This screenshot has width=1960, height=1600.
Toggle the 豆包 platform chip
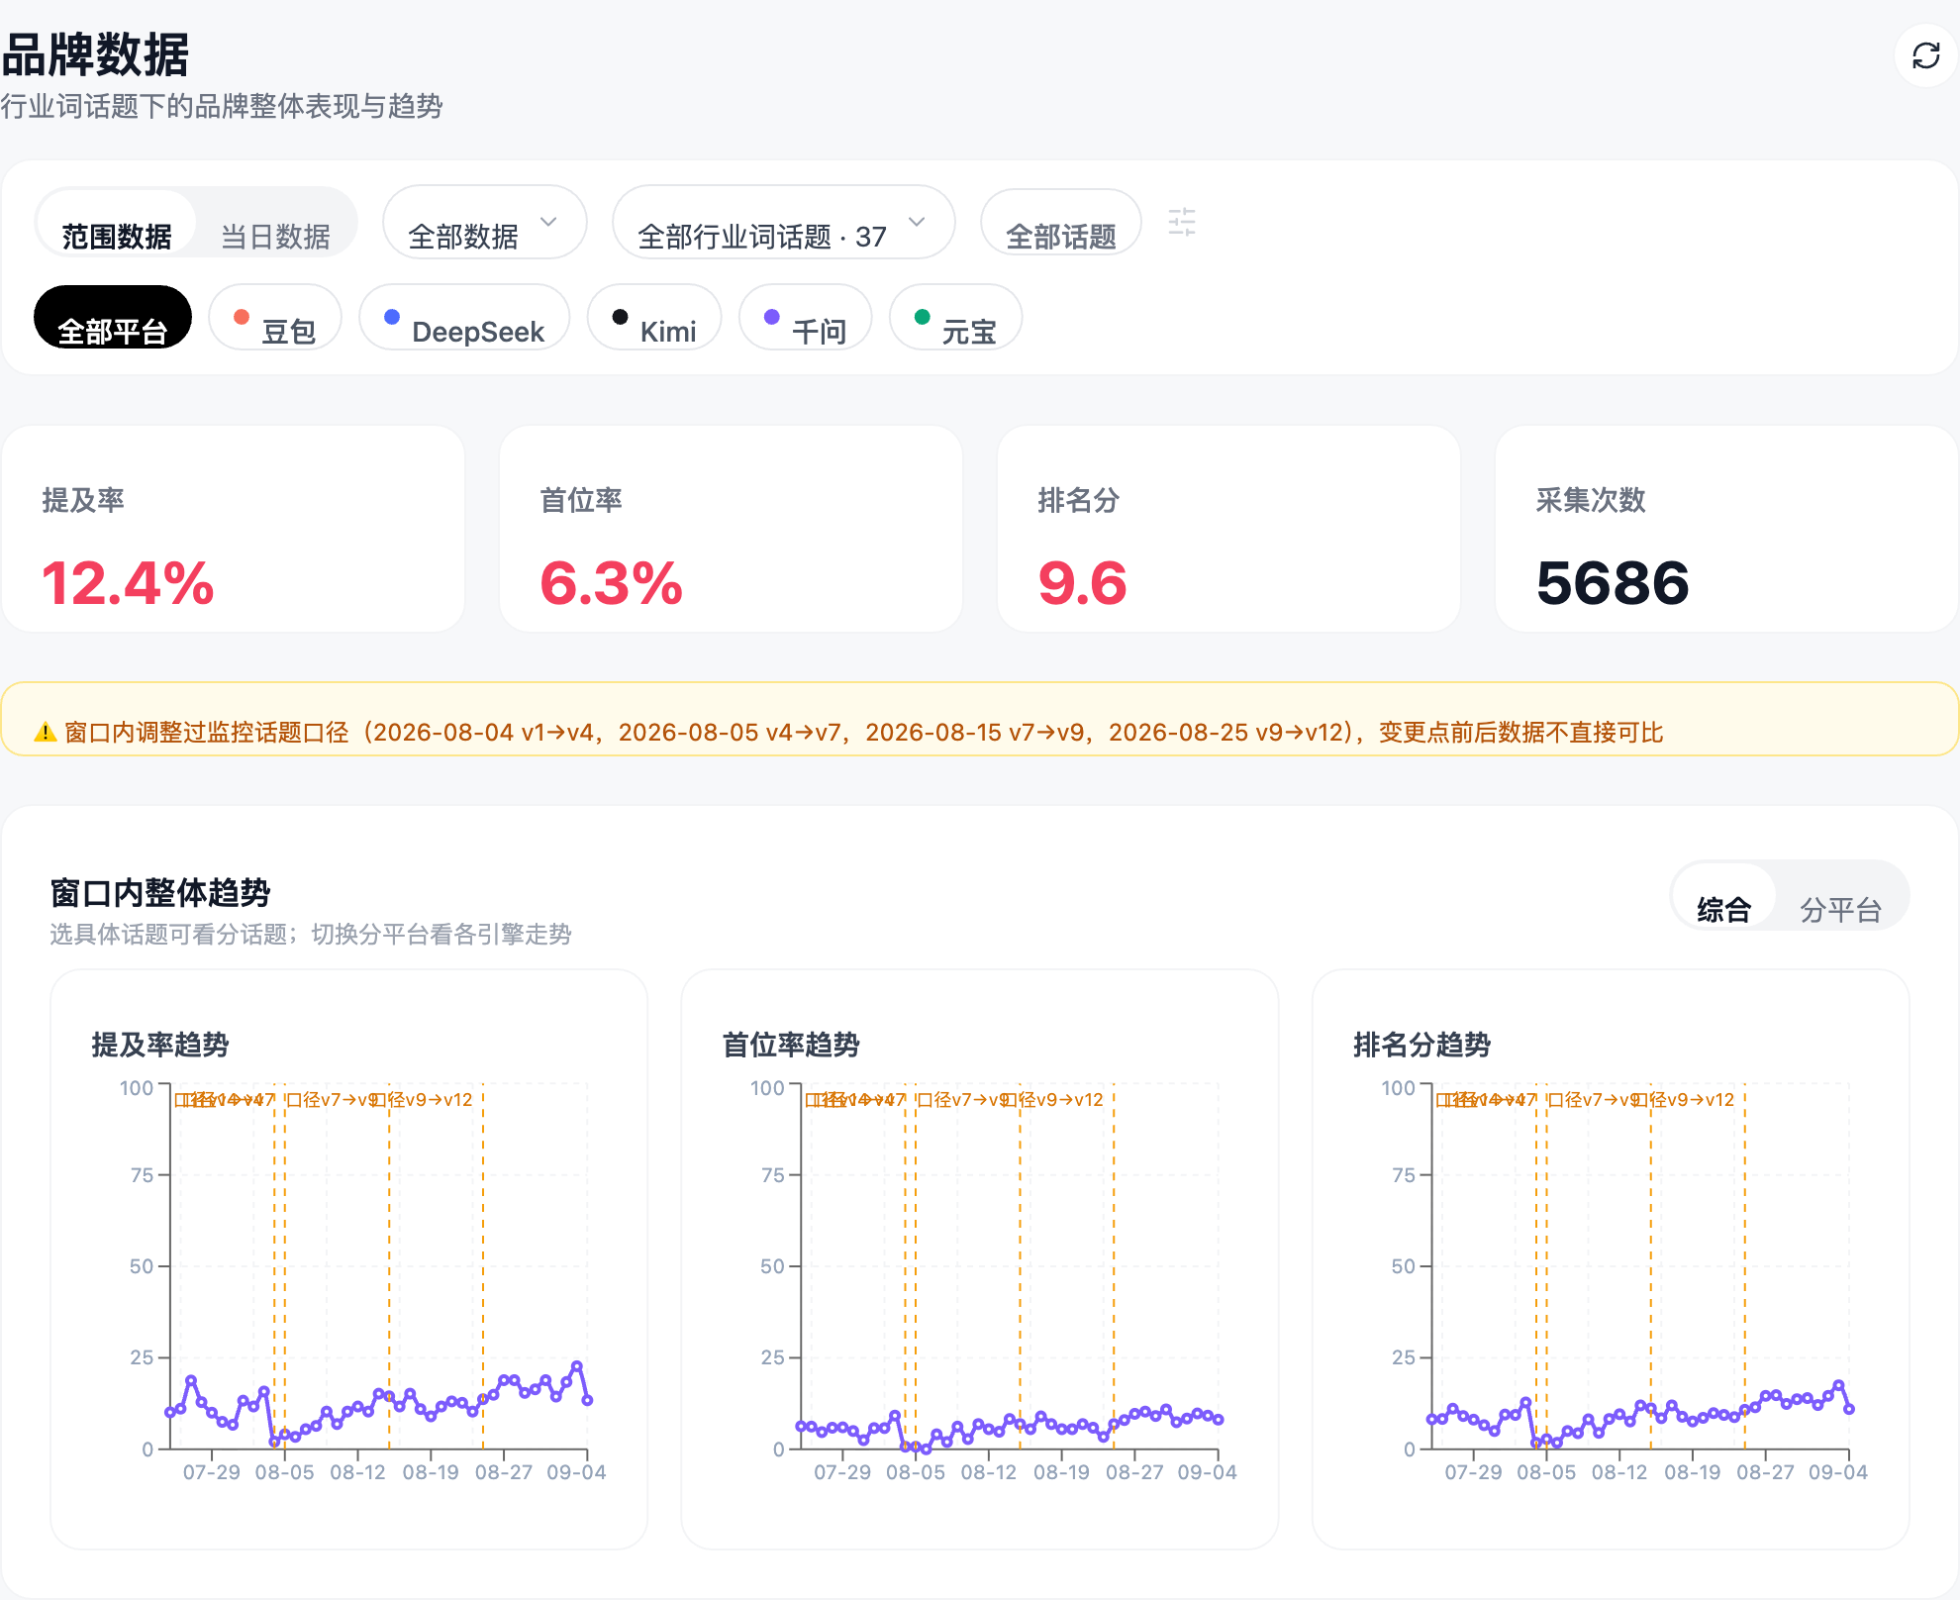pyautogui.click(x=274, y=318)
